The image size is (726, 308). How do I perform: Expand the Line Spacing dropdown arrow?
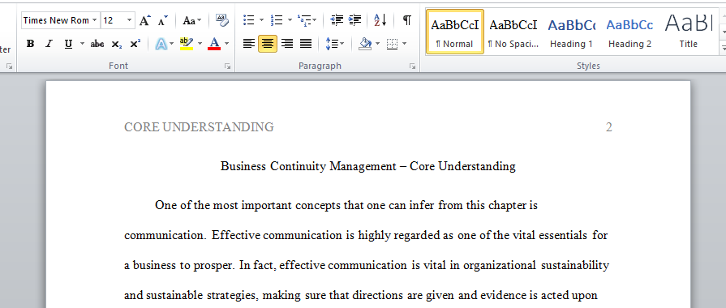tap(342, 44)
